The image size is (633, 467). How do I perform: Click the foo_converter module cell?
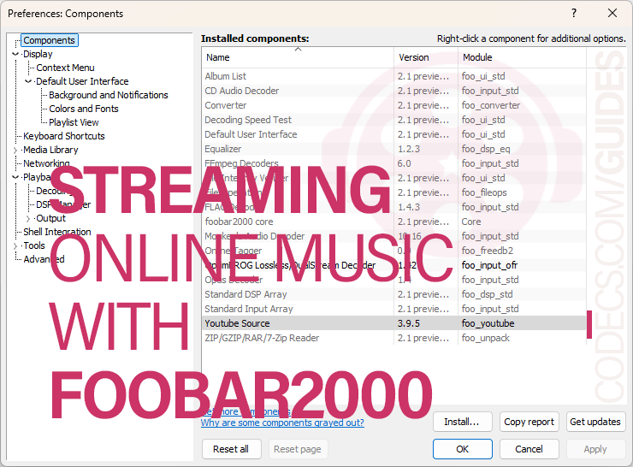[x=490, y=105]
